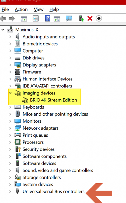Open the Help menu
The height and width of the screenshot is (203, 126).
click(54, 9)
